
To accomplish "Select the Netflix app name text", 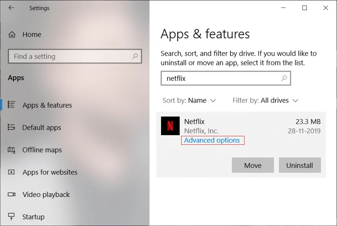I will pyautogui.click(x=194, y=122).
